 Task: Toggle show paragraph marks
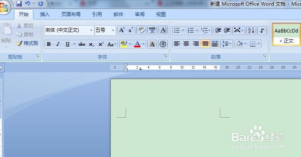[x=262, y=31]
